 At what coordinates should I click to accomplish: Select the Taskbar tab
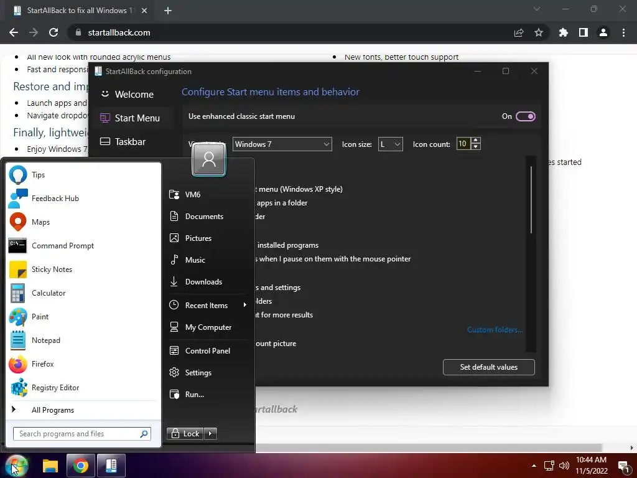[133, 142]
